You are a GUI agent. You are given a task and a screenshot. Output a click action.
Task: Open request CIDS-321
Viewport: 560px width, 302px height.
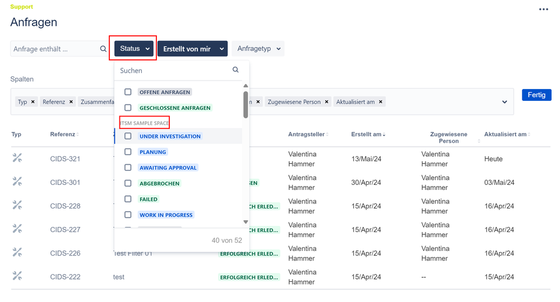coord(65,159)
